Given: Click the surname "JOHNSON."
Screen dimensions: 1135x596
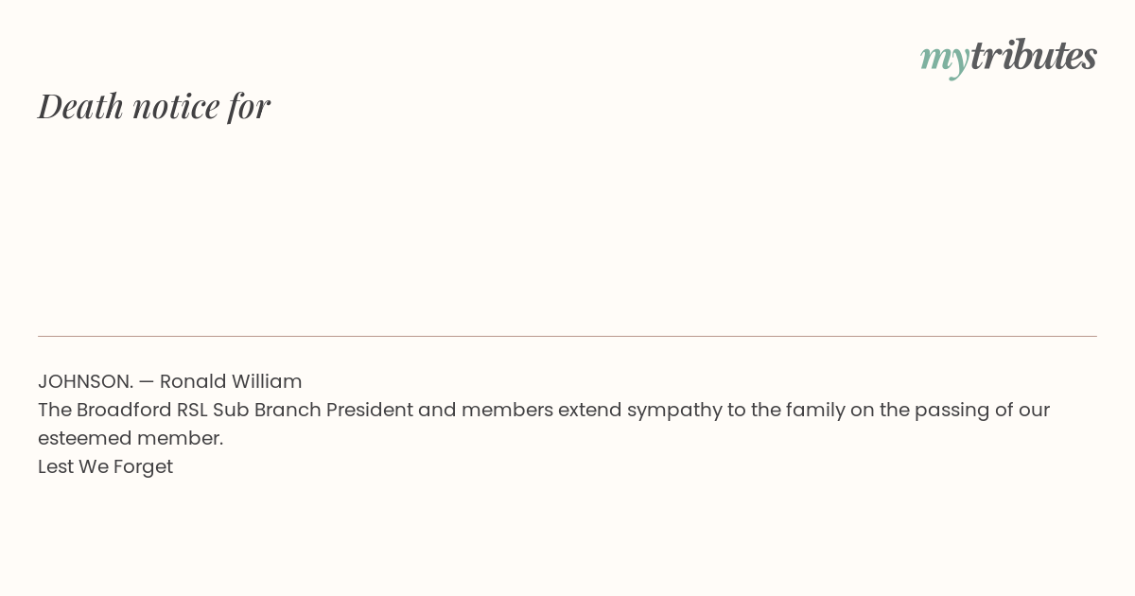Looking at the screenshot, I should (85, 381).
